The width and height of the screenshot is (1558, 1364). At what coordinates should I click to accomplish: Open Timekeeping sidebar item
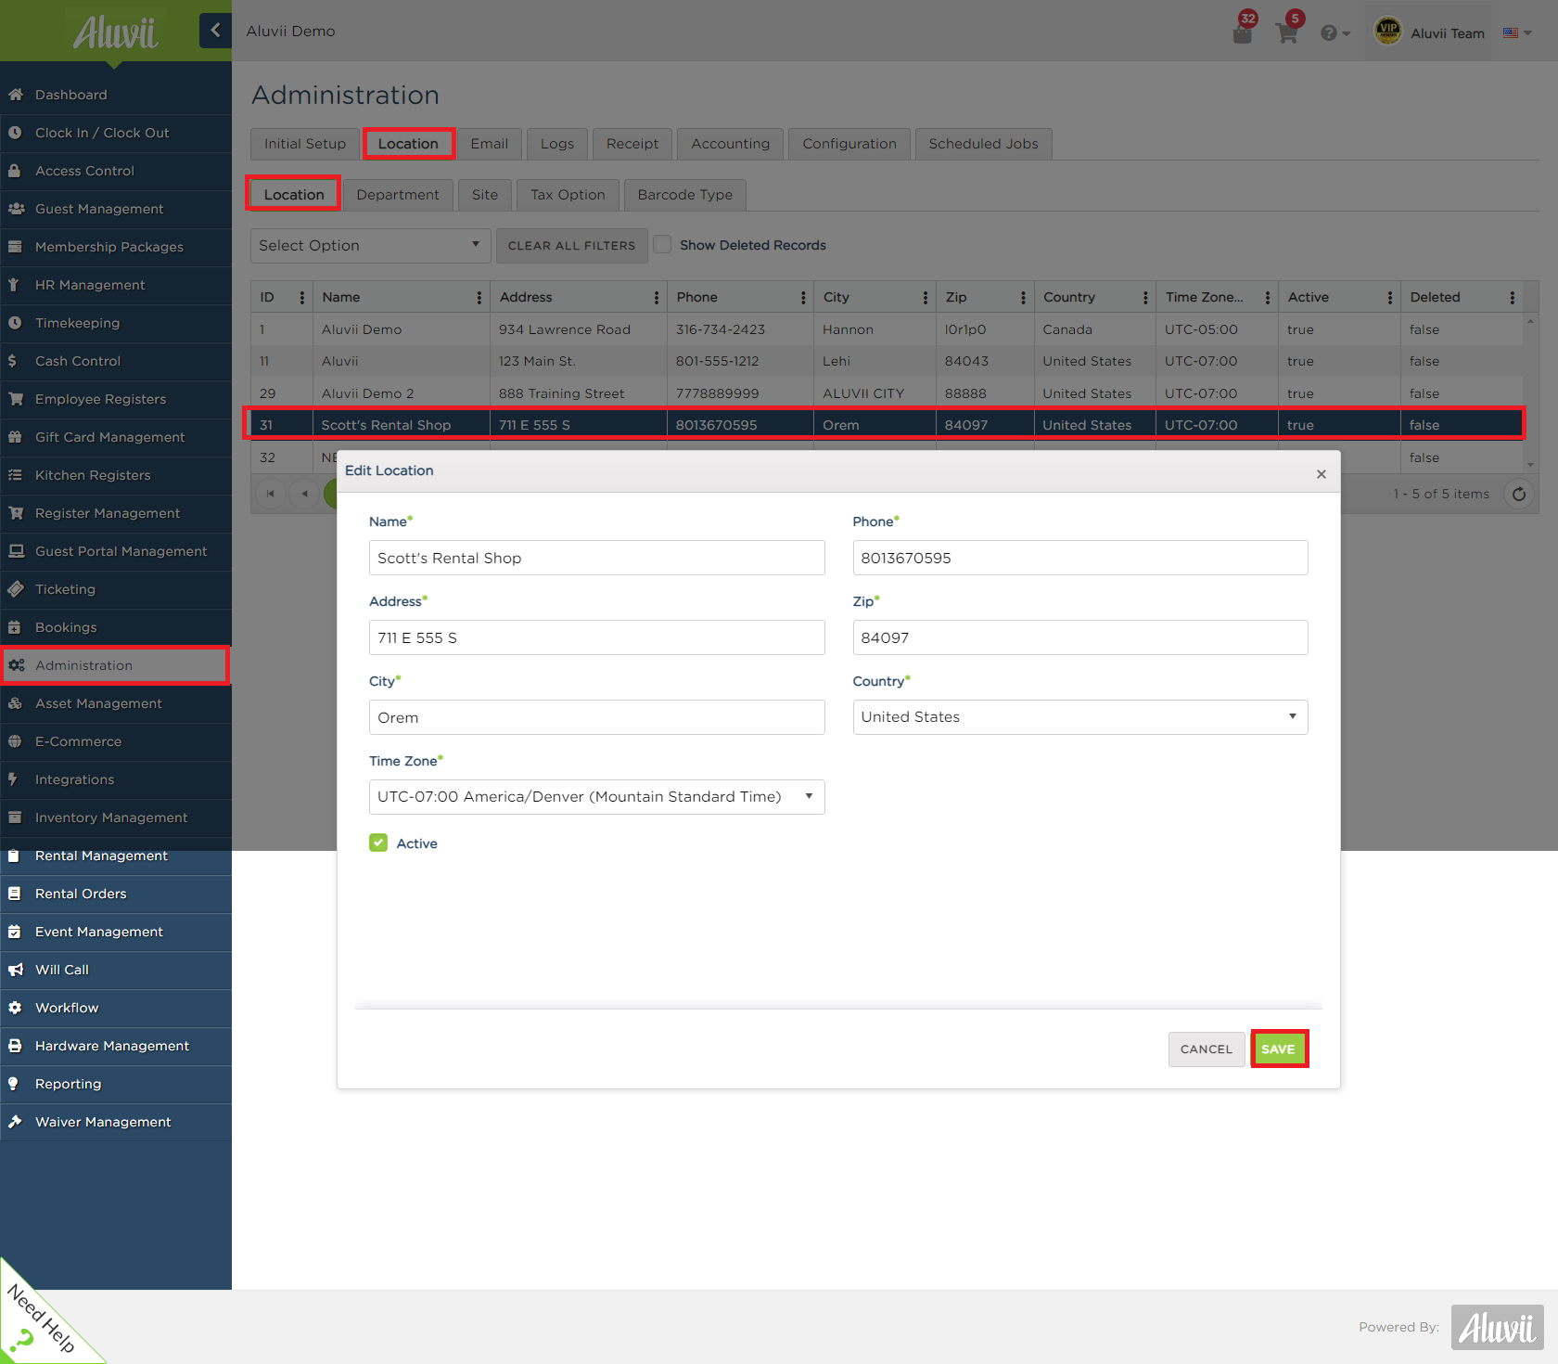pyautogui.click(x=116, y=323)
